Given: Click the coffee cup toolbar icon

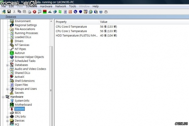Looking at the screenshot, I should tap(106, 12).
